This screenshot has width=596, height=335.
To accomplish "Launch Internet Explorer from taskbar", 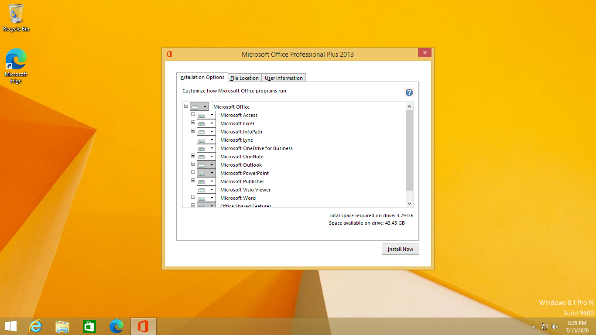I will [35, 326].
